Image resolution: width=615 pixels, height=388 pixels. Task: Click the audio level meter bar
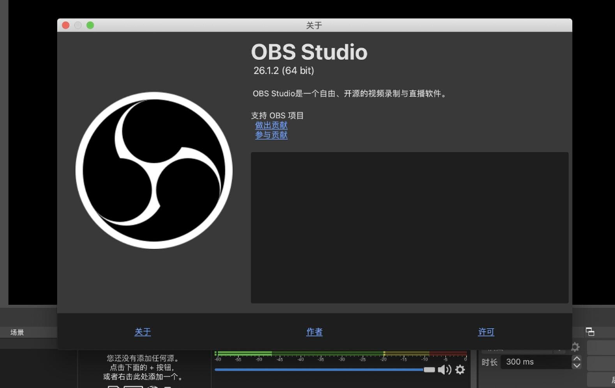pyautogui.click(x=341, y=354)
